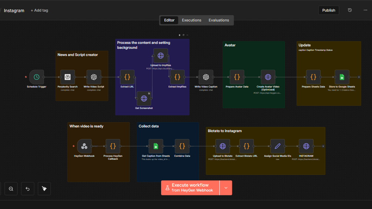Screen dimensions: 372x209
Task: Open the Extract URL code node
Action: [x=127, y=77]
